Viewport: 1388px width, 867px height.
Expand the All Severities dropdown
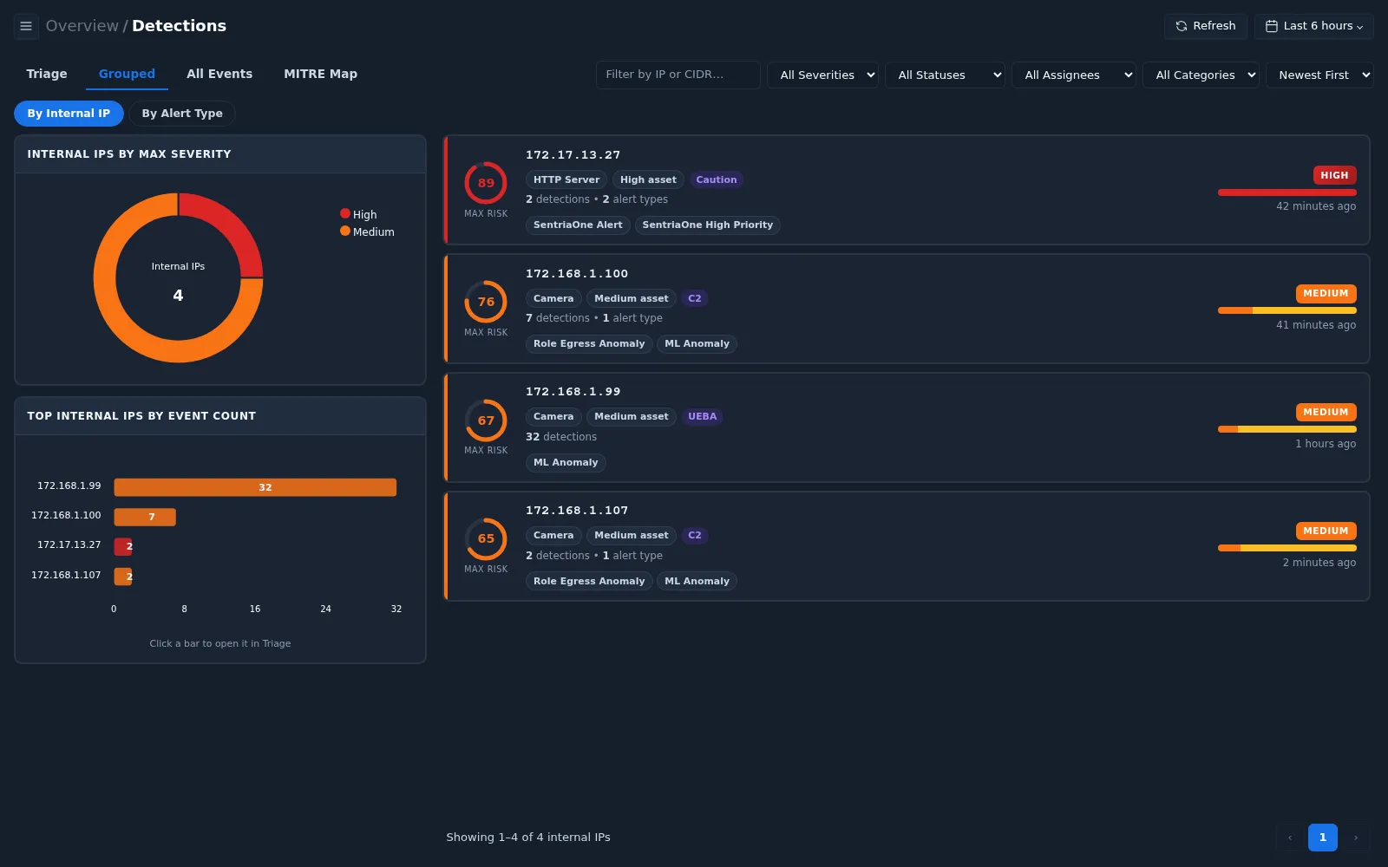coord(822,75)
